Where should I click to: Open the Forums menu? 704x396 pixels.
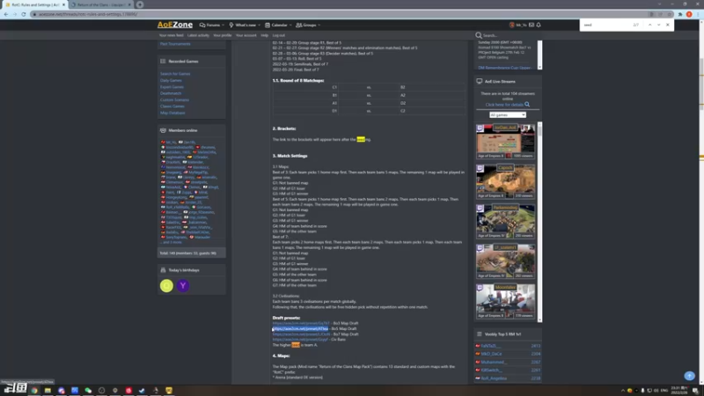[212, 26]
